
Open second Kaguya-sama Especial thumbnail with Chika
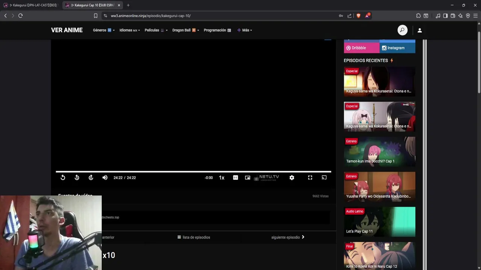[380, 116]
